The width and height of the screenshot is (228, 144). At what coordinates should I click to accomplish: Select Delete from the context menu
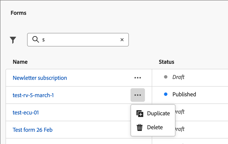pyautogui.click(x=155, y=127)
